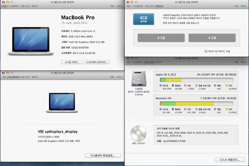Click the arrow icon beside 메모리 업그레이드 지침
The height and width of the screenshot is (166, 249).
(206, 51)
